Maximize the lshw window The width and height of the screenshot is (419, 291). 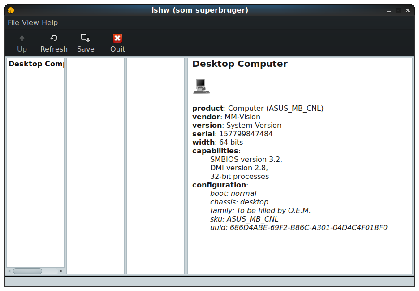coord(398,10)
